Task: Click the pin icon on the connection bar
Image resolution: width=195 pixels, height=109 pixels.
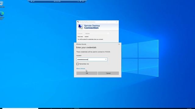Action: [x=32, y=1]
